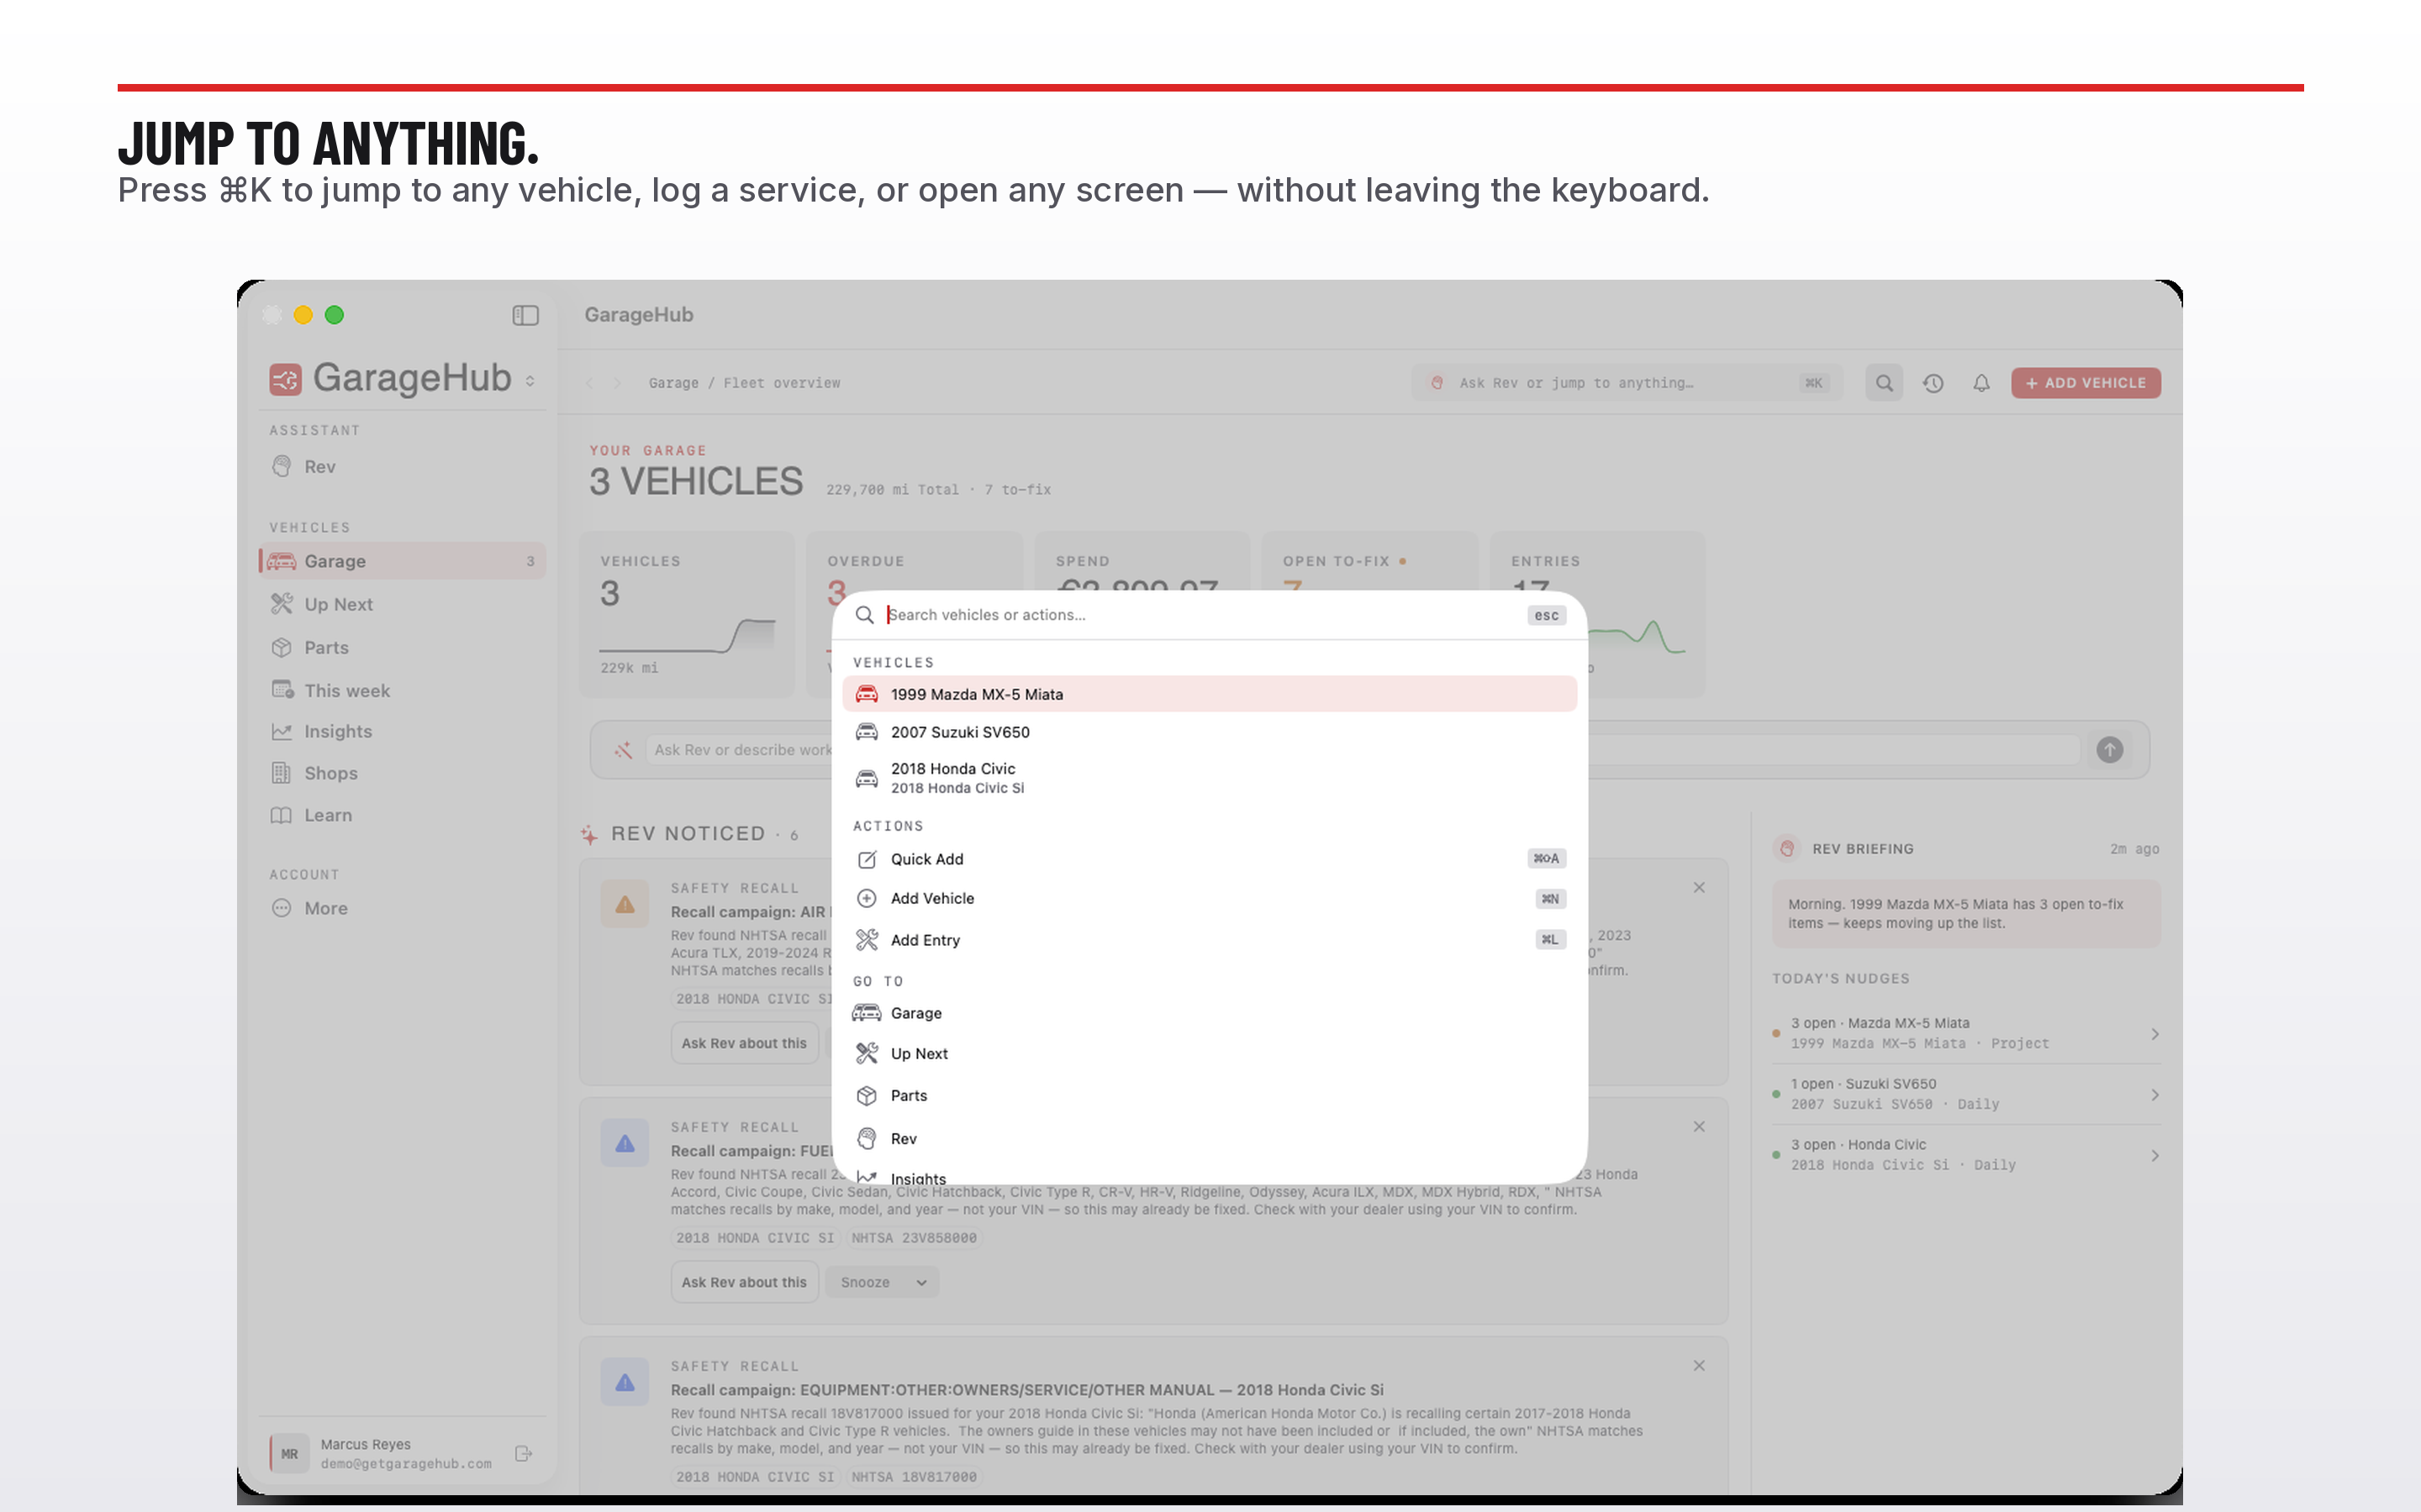Click the Open To-Fix stat card
The width and height of the screenshot is (2421, 1512).
pos(1369,562)
